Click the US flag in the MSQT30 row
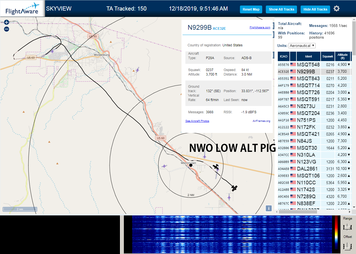The width and height of the screenshot is (356, 254). coord(293,148)
